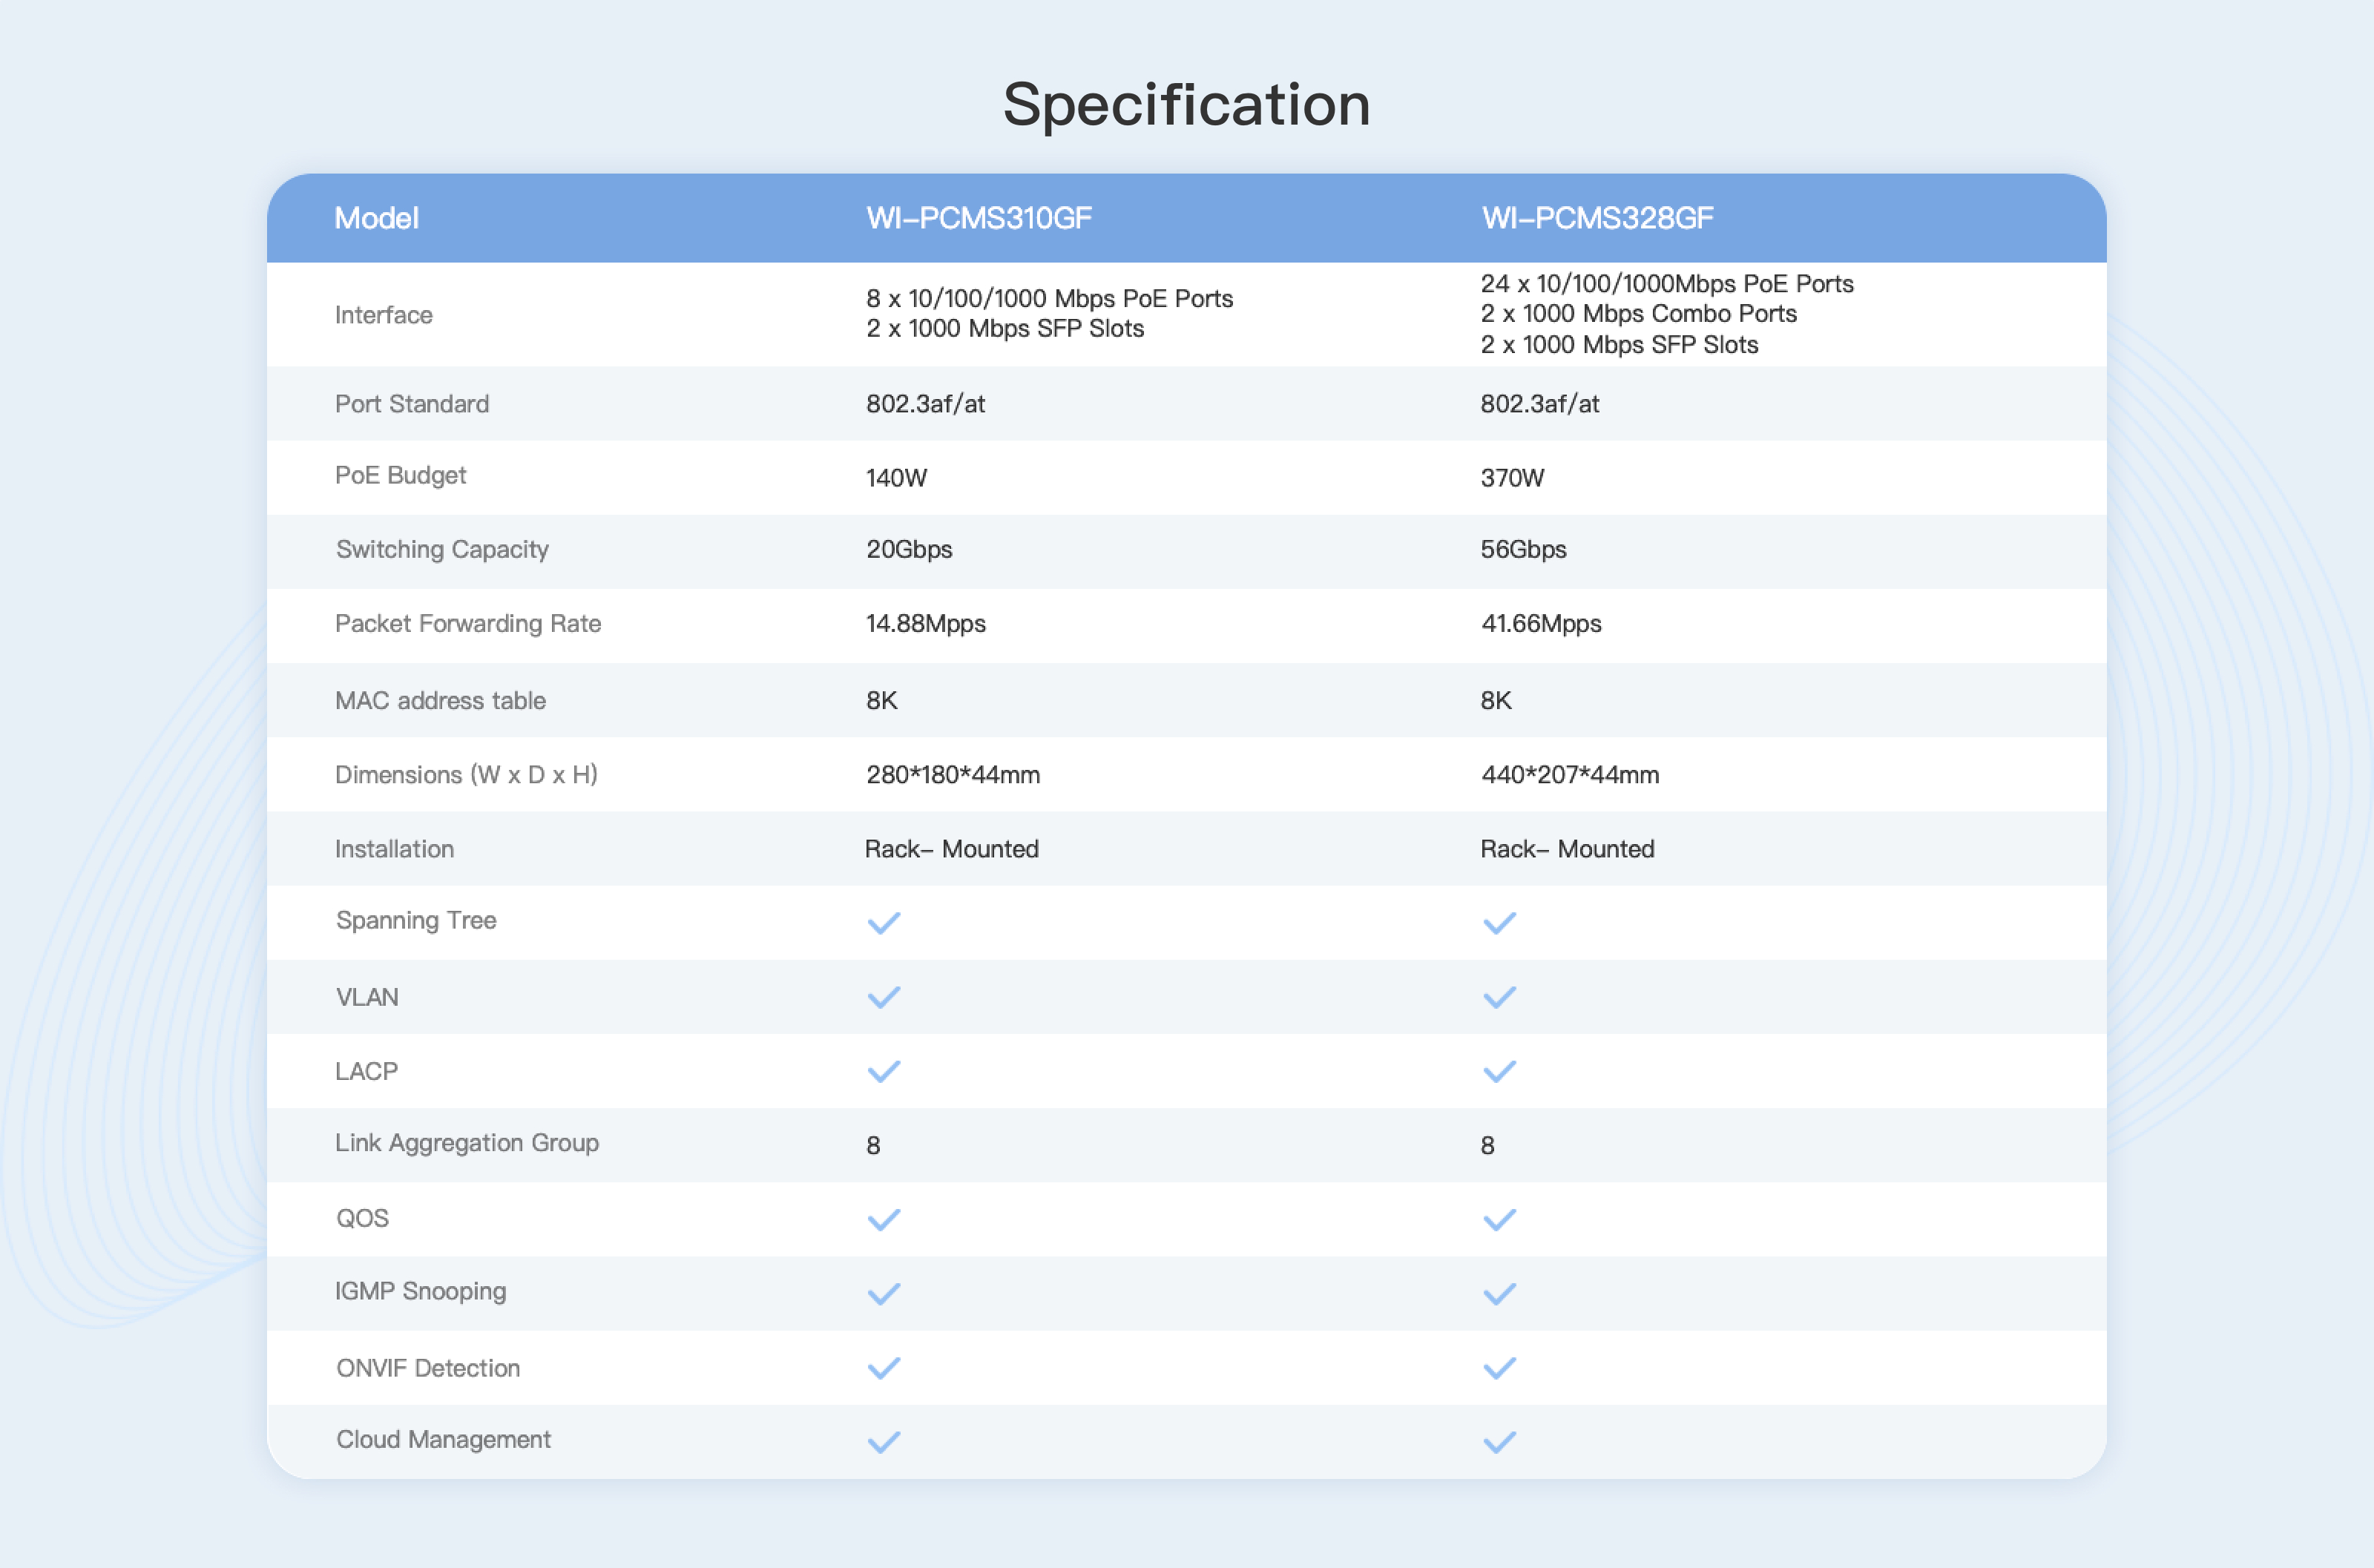Click the ONVIF Detection checkmark for WI-PCMS328GF
The width and height of the screenshot is (2374, 1568).
[1499, 1367]
